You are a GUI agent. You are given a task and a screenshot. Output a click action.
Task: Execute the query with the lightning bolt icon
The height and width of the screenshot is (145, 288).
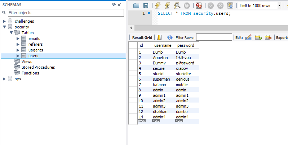(158, 6)
